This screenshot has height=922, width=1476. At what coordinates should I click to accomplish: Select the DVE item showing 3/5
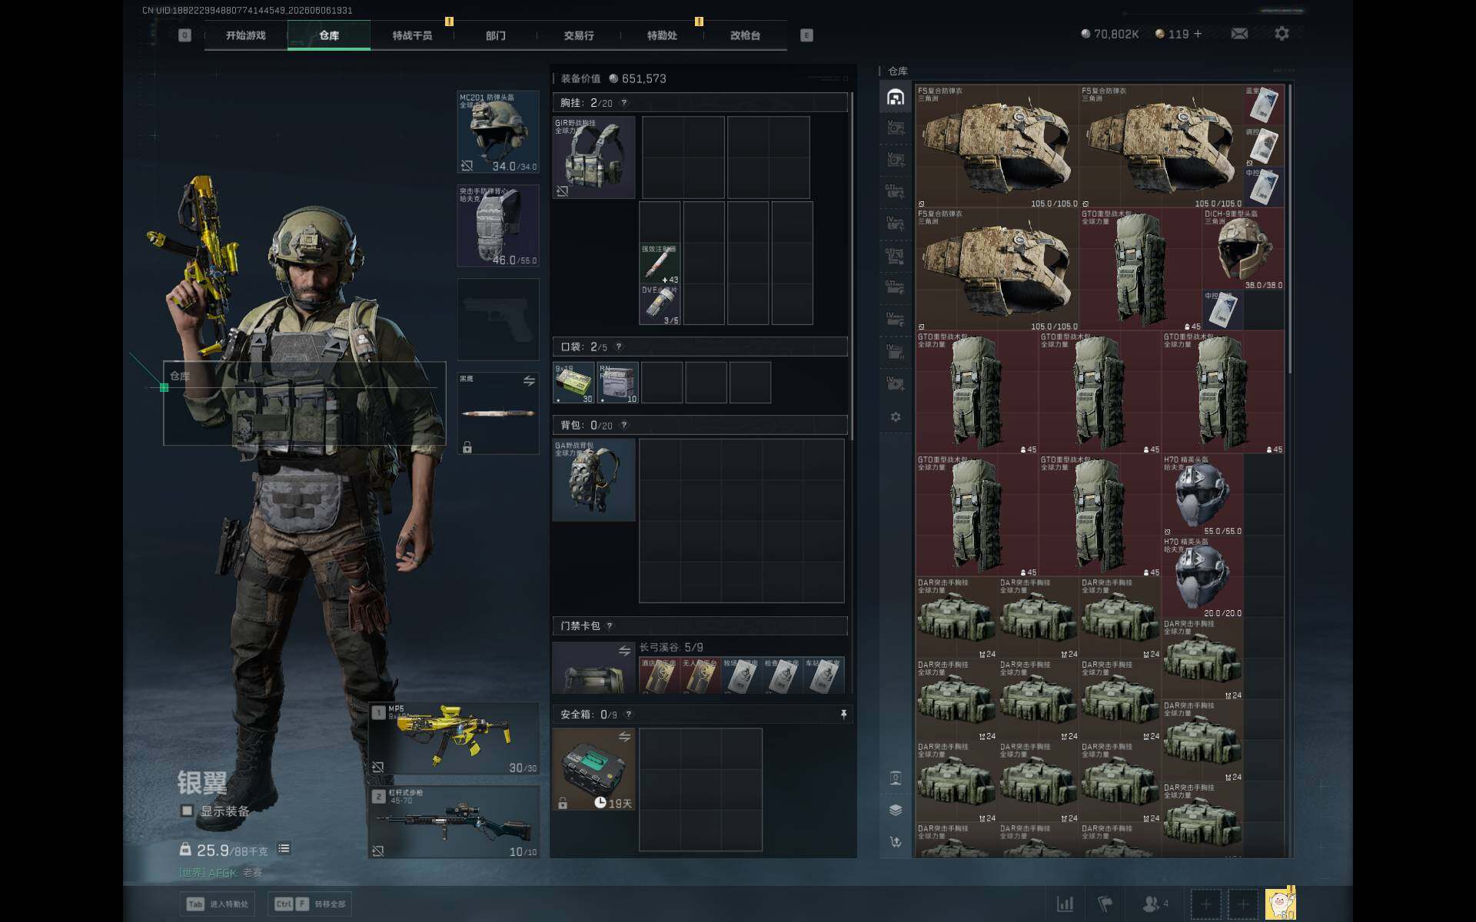coord(660,305)
